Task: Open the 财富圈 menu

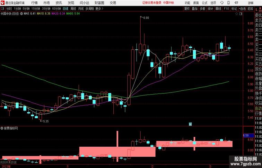Action: (99, 3)
